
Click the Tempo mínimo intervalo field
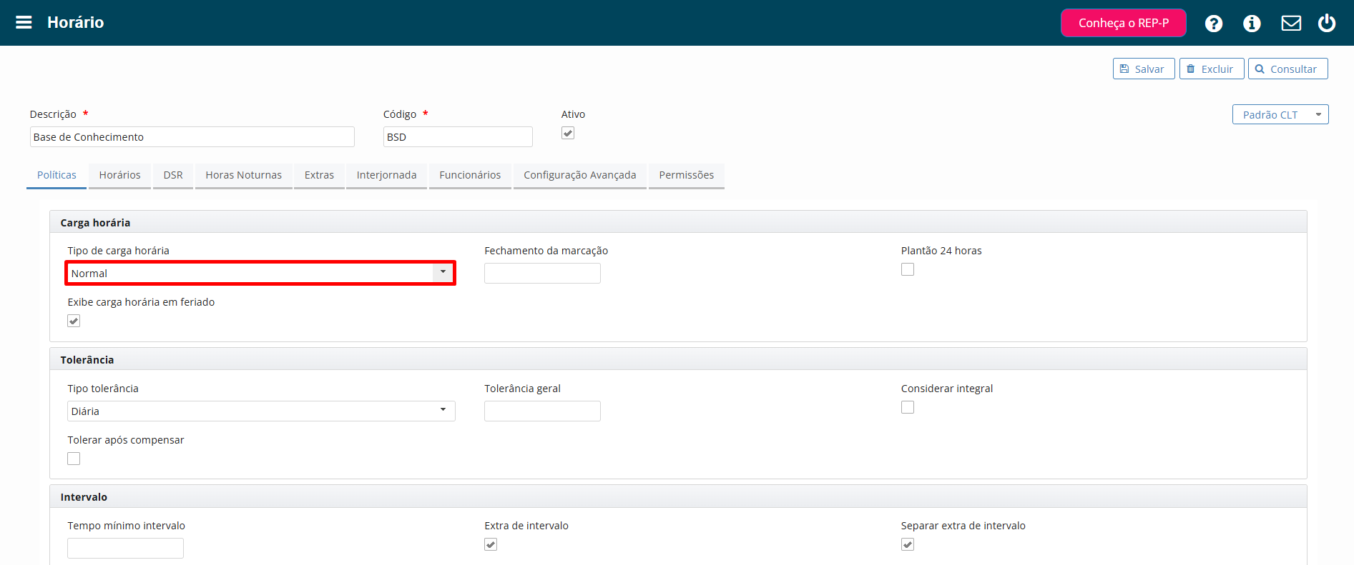[125, 549]
